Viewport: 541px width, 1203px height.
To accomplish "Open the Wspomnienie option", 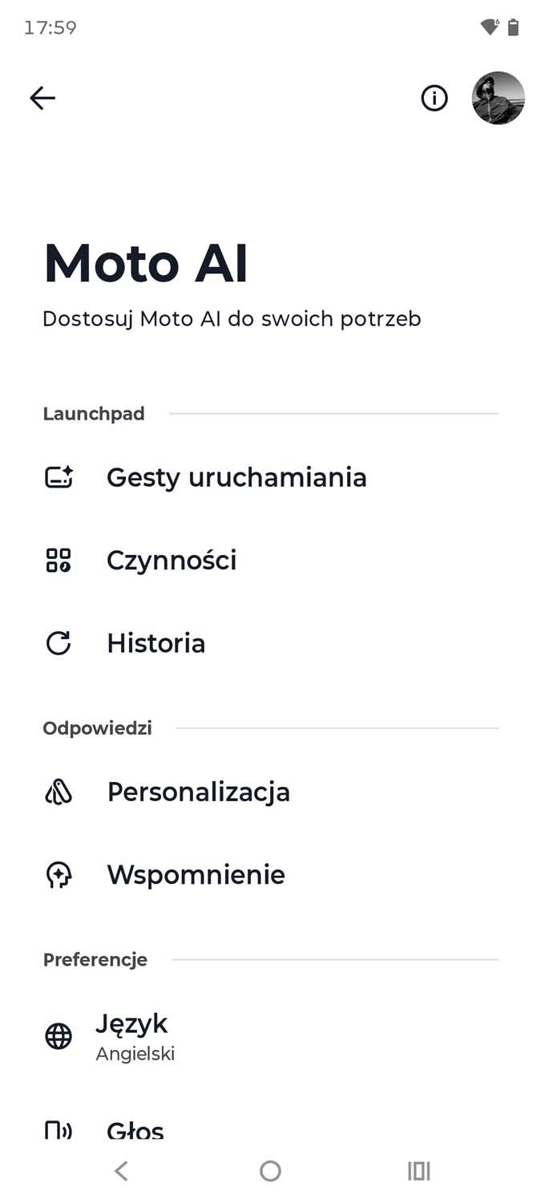I will [196, 875].
